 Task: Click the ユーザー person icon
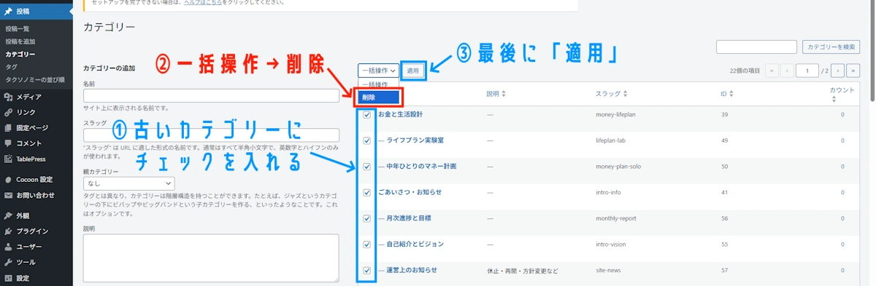coord(8,247)
